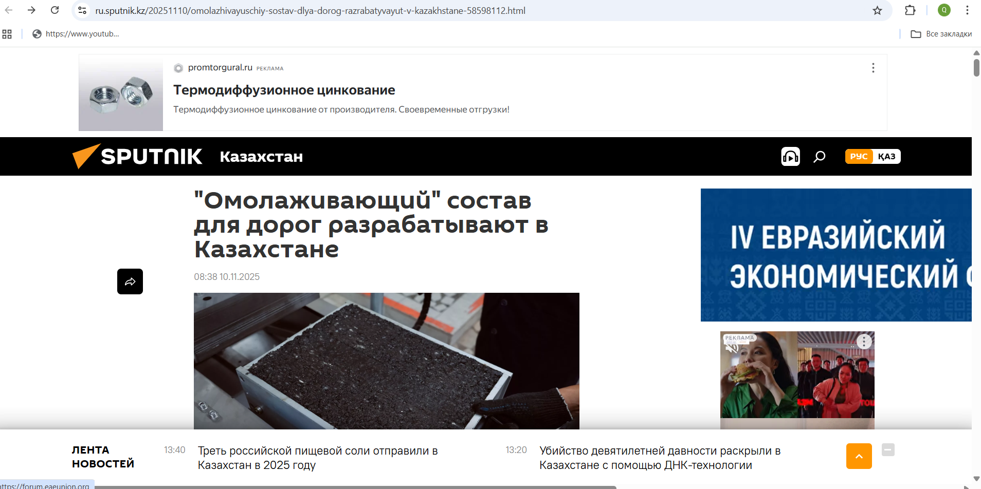Click the browser reload page icon
The width and height of the screenshot is (981, 489).
(x=55, y=10)
